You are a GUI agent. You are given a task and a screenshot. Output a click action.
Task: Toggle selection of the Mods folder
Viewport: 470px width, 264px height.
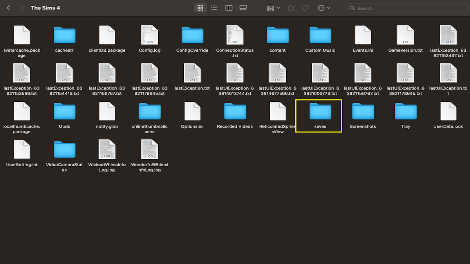pos(64,111)
